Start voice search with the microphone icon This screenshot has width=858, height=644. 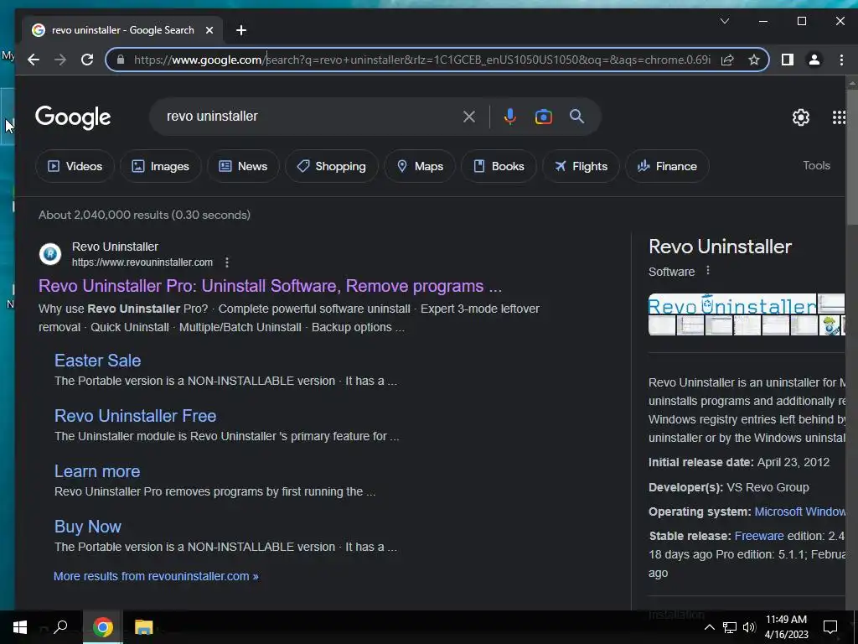tap(510, 117)
